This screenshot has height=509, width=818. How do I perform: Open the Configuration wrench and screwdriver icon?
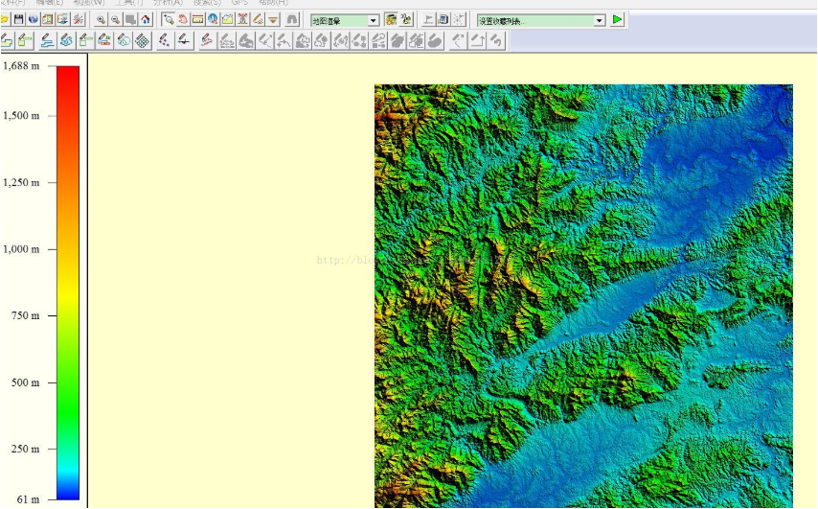[x=78, y=19]
